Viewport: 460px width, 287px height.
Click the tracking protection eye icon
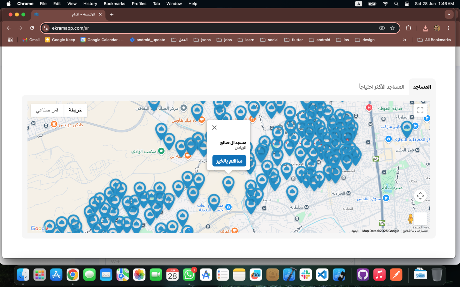[x=382, y=28]
